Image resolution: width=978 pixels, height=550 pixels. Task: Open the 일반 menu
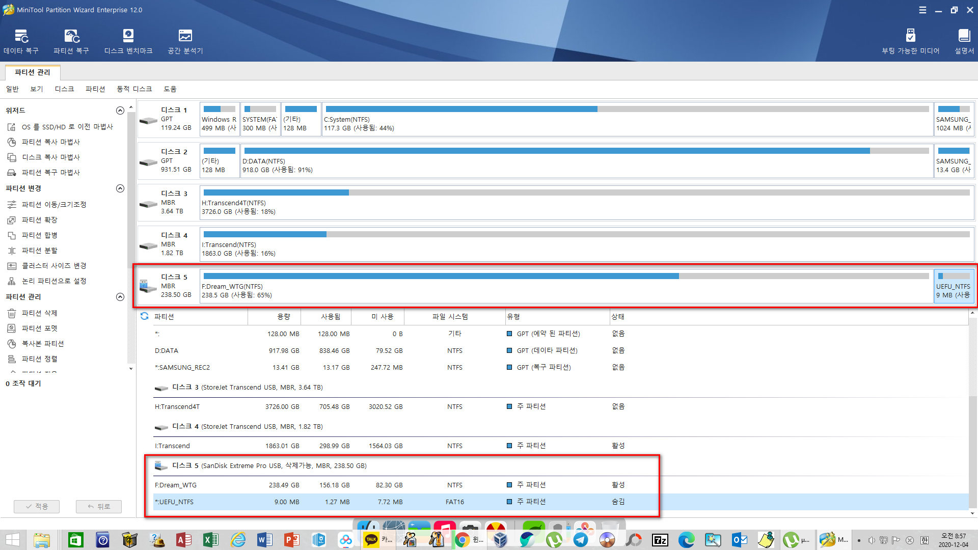point(12,89)
